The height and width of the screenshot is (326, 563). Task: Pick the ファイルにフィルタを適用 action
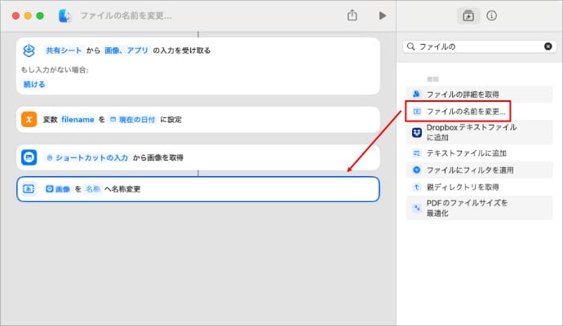(x=469, y=170)
